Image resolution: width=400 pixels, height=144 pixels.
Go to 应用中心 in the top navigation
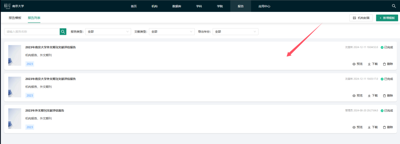[264, 6]
